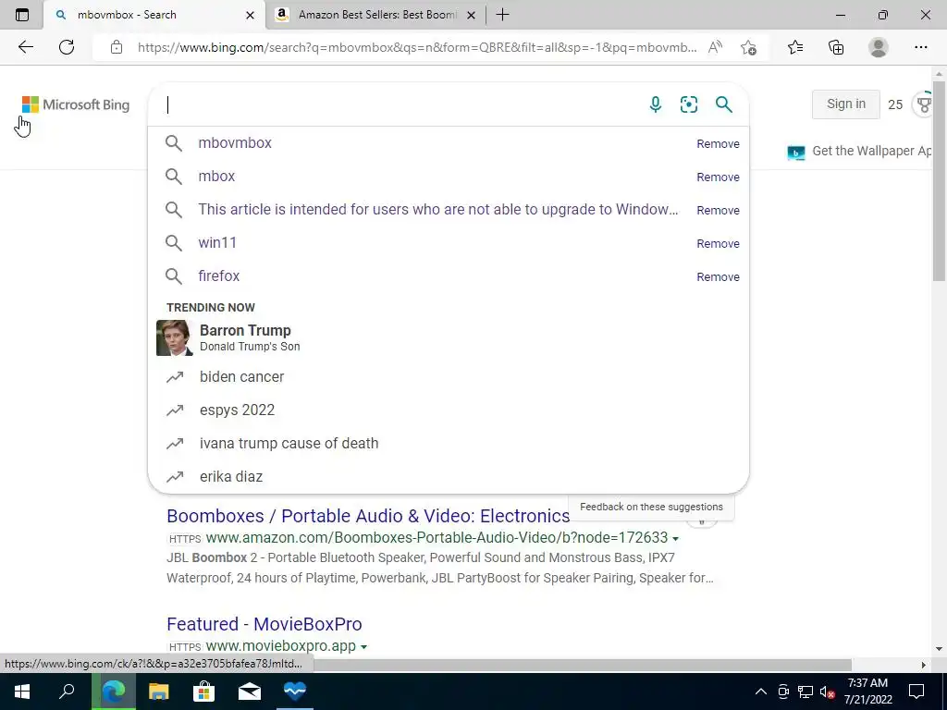Click the magnifier search submit icon
The height and width of the screenshot is (710, 947).
723,104
